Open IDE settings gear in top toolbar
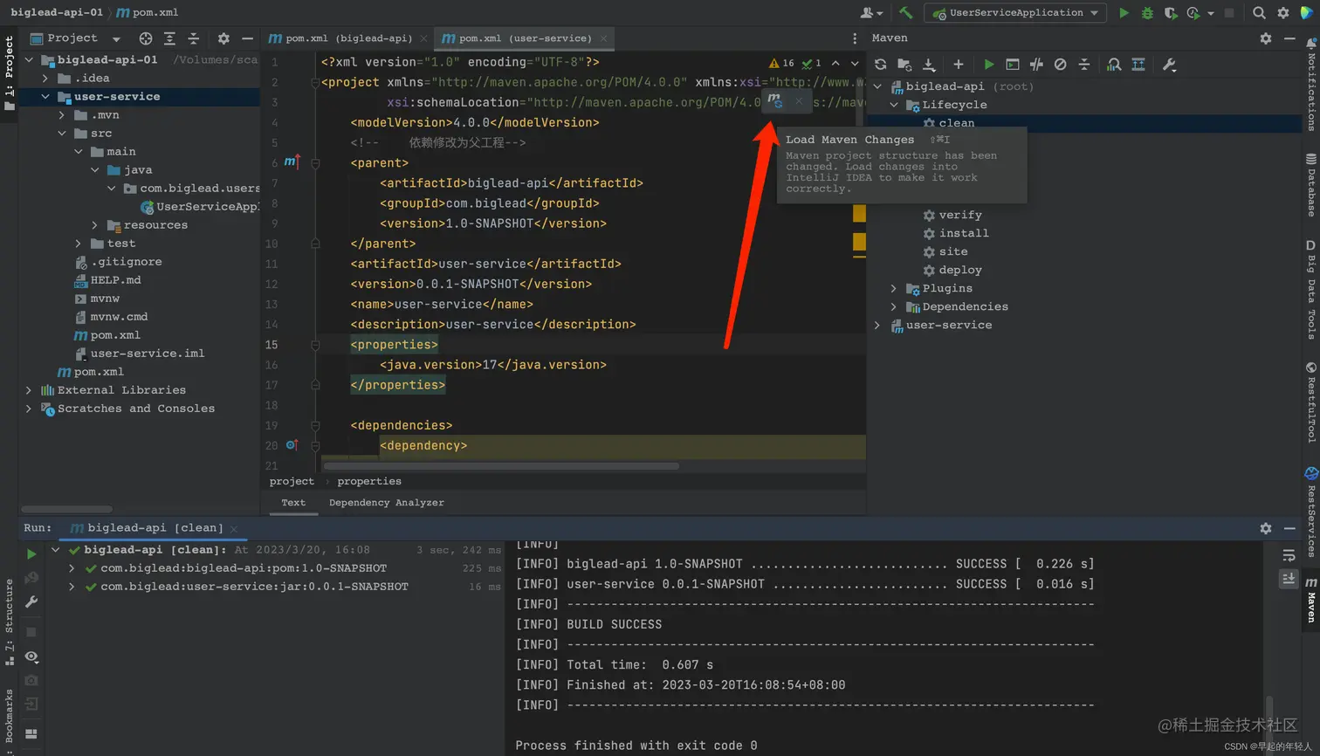This screenshot has height=756, width=1320. (x=1282, y=13)
